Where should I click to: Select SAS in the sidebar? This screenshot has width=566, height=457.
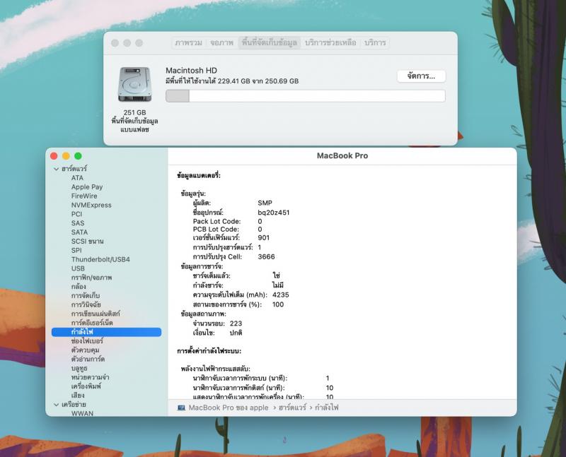[x=78, y=223]
